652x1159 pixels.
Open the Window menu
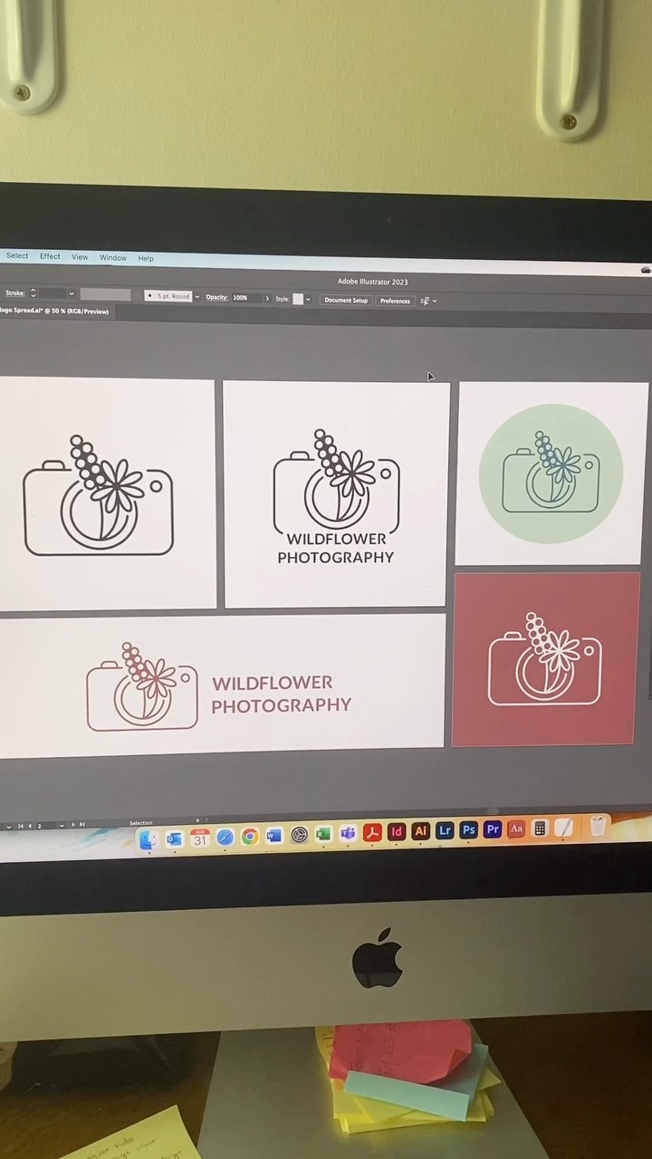113,258
